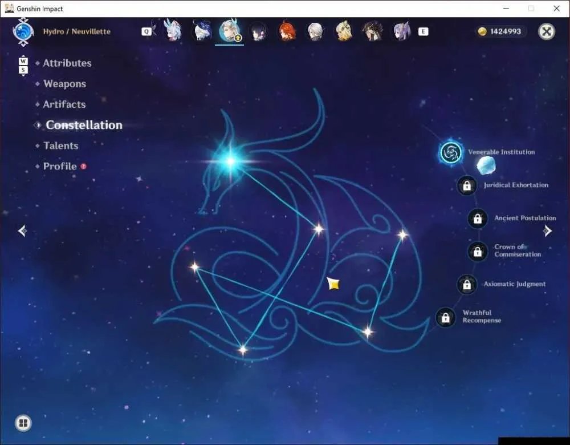570x445 pixels.
Task: Click the Genshin Impact title bar icon
Action: point(9,9)
